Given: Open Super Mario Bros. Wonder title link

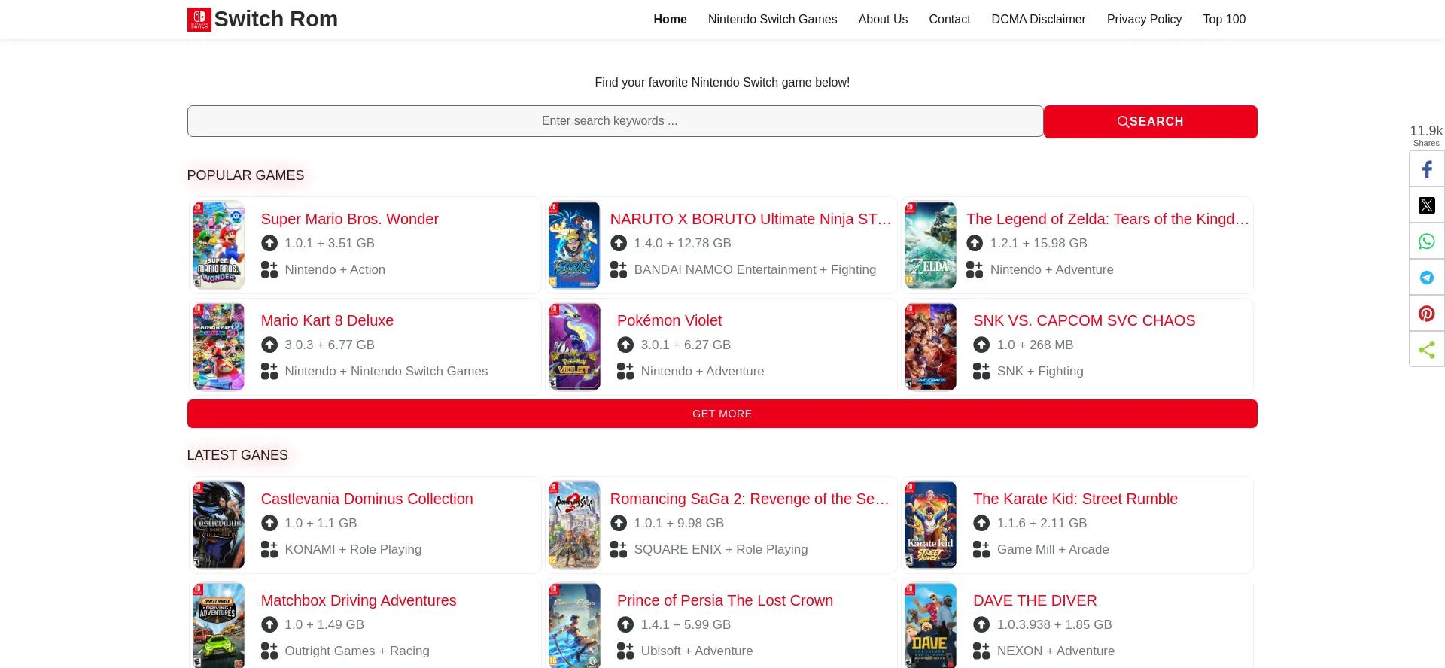Looking at the screenshot, I should [349, 219].
